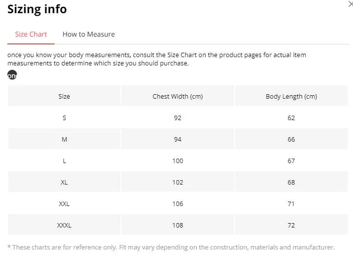
Task: Click the Size column header
Action: click(x=64, y=96)
